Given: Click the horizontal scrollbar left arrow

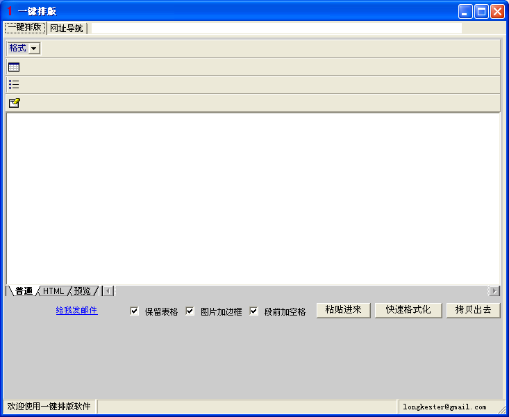Looking at the screenshot, I should point(108,291).
